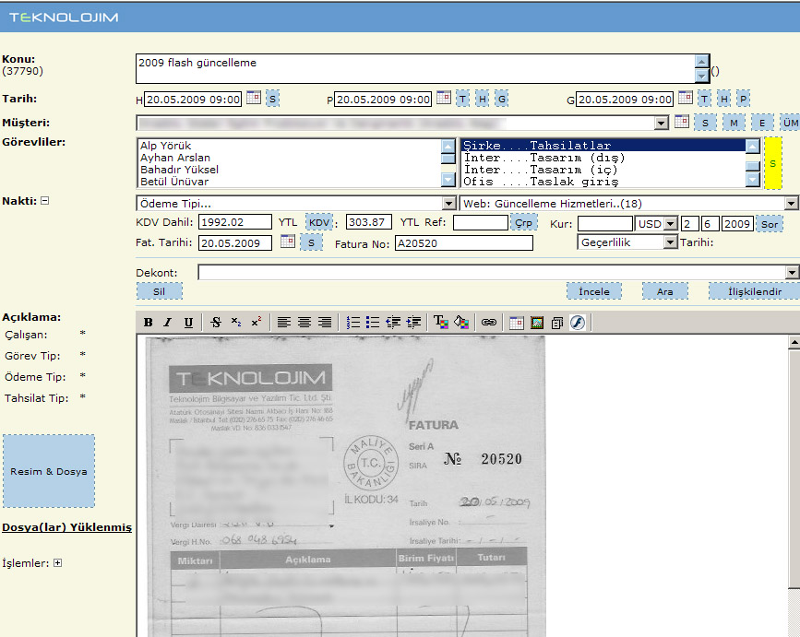Open calendar next to G date field
800x637 pixels.
pos(686,98)
